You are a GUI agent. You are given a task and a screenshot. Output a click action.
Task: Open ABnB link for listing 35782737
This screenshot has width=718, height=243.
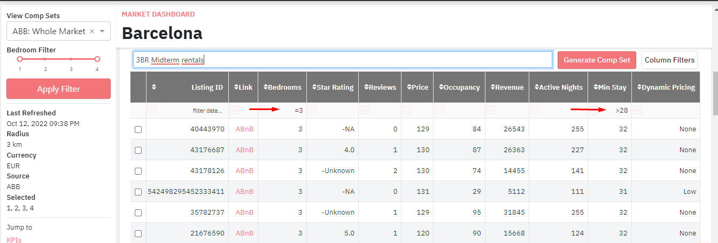(x=244, y=213)
